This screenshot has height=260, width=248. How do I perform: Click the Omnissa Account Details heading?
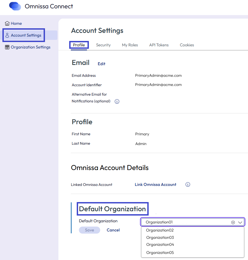110,168
